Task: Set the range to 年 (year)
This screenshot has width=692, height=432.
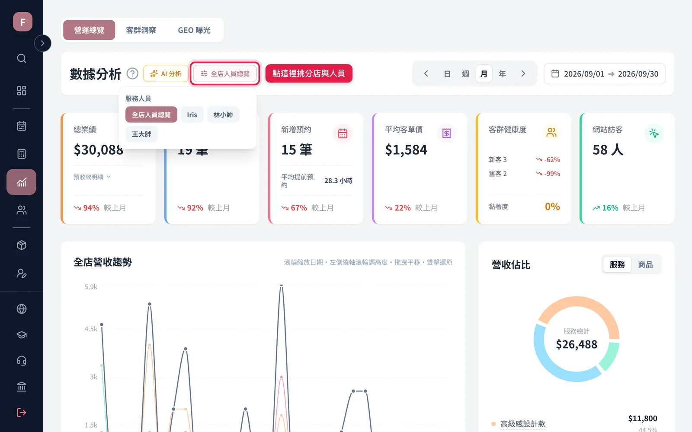Action: tap(502, 74)
